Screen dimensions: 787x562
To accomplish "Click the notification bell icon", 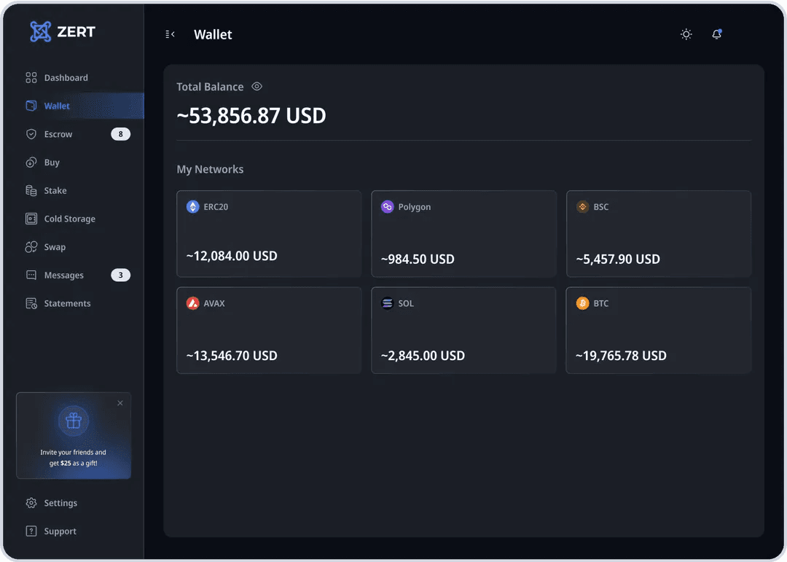I will click(x=716, y=34).
